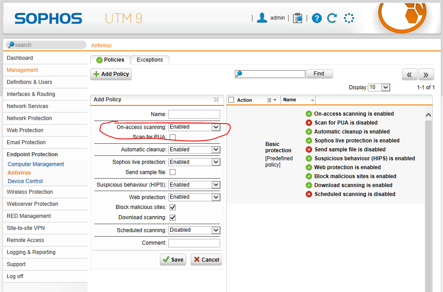443x292 pixels.
Task: Open Network Protection menu
Action: [45, 118]
